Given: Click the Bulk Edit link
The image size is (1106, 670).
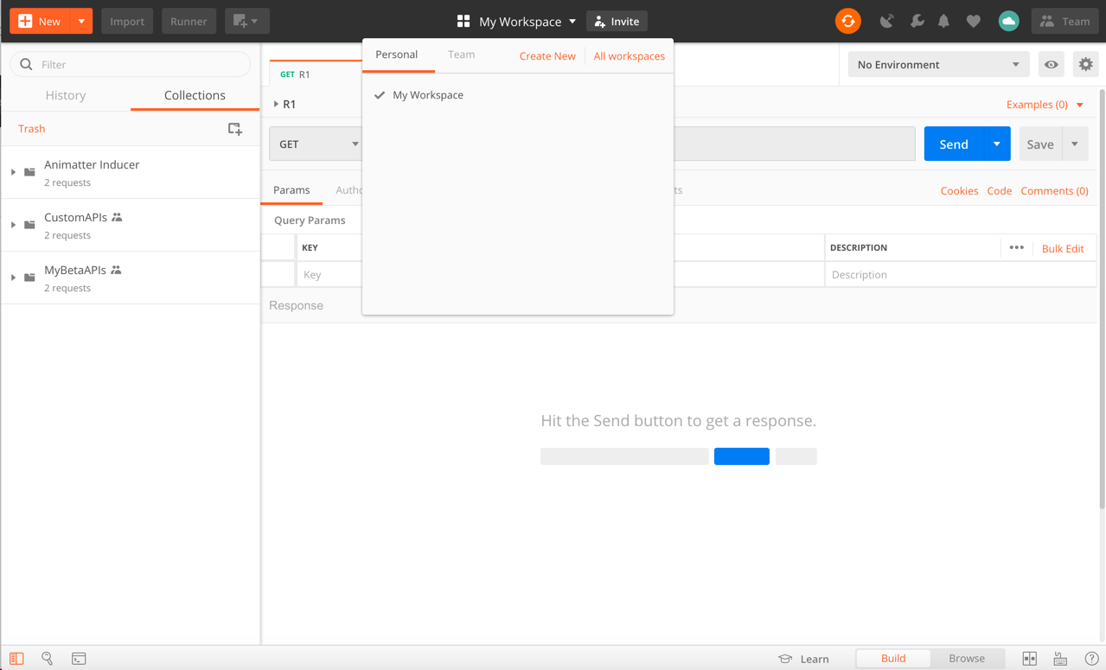Looking at the screenshot, I should tap(1063, 249).
